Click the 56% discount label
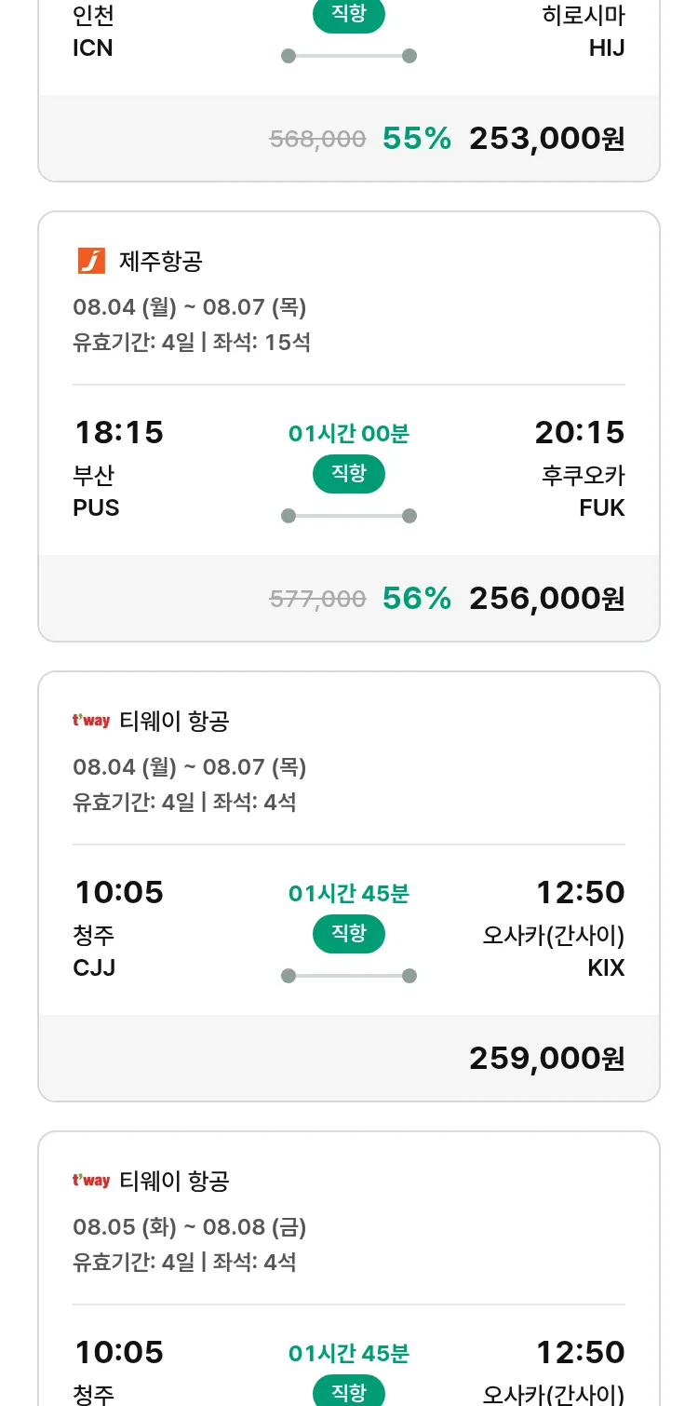The image size is (698, 1406). point(416,599)
